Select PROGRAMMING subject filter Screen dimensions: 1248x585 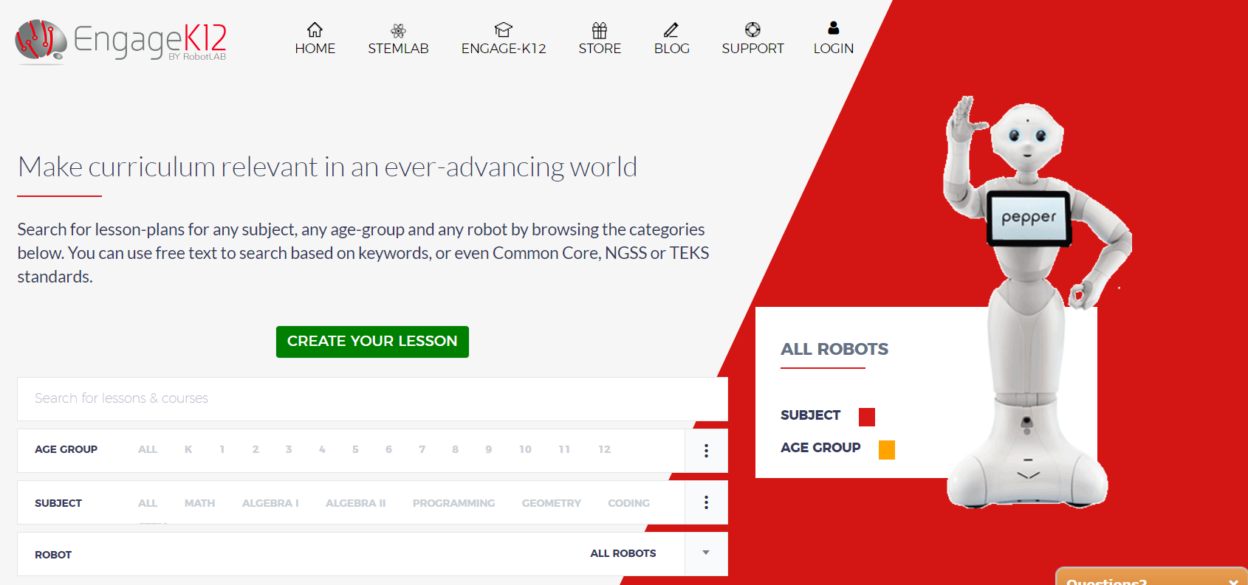point(453,503)
